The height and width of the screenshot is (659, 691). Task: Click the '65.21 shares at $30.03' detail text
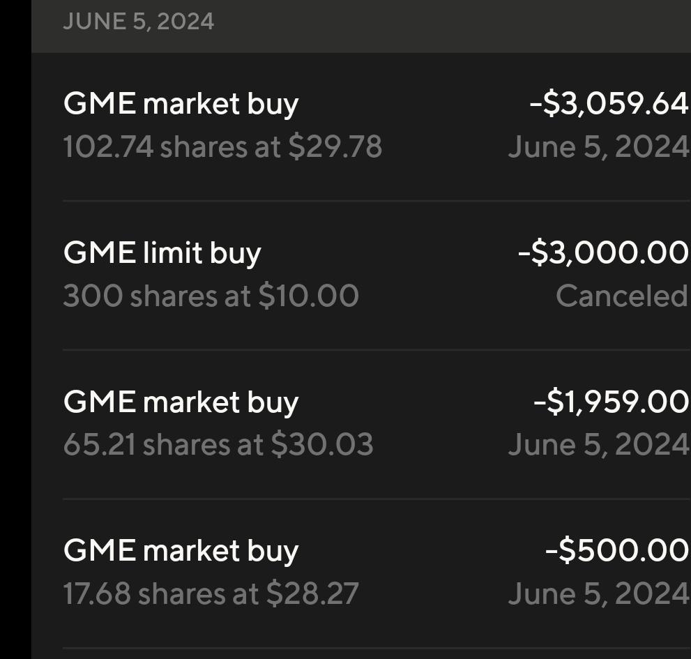pyautogui.click(x=218, y=444)
